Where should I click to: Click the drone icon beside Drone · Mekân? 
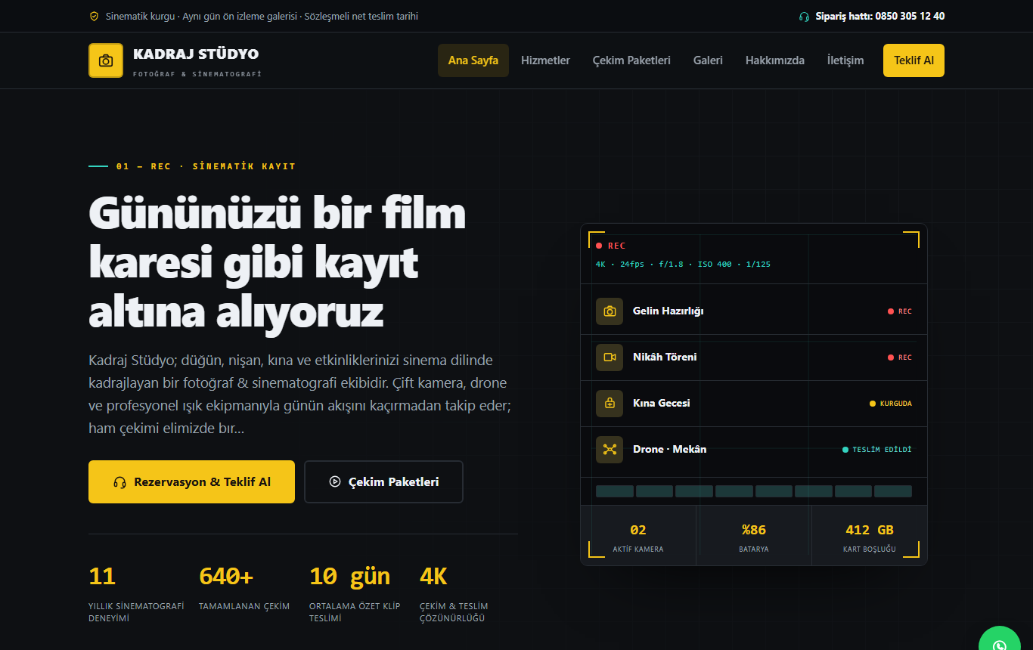[610, 450]
